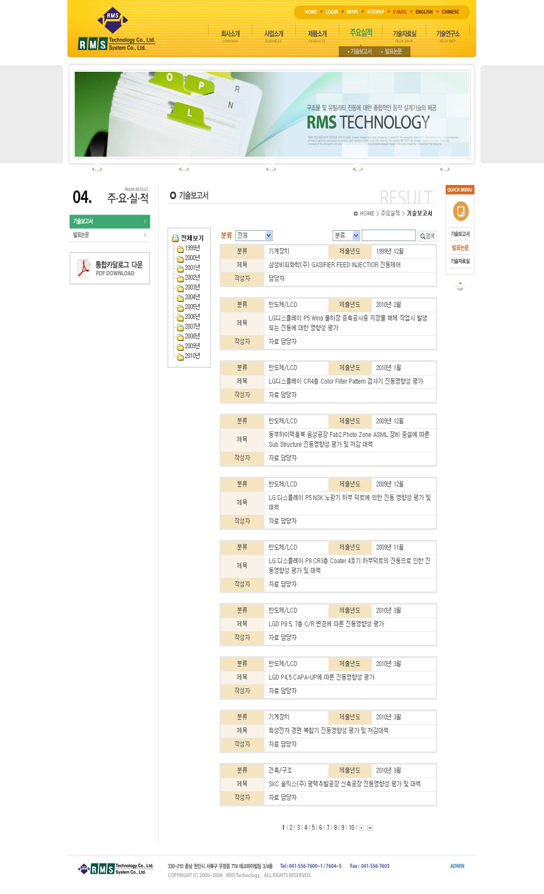The width and height of the screenshot is (544, 894).
Task: Click the ENGLISH language link
Action: [424, 12]
